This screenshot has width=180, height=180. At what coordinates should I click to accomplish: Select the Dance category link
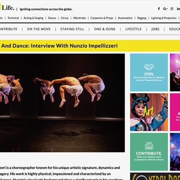[52, 18]
